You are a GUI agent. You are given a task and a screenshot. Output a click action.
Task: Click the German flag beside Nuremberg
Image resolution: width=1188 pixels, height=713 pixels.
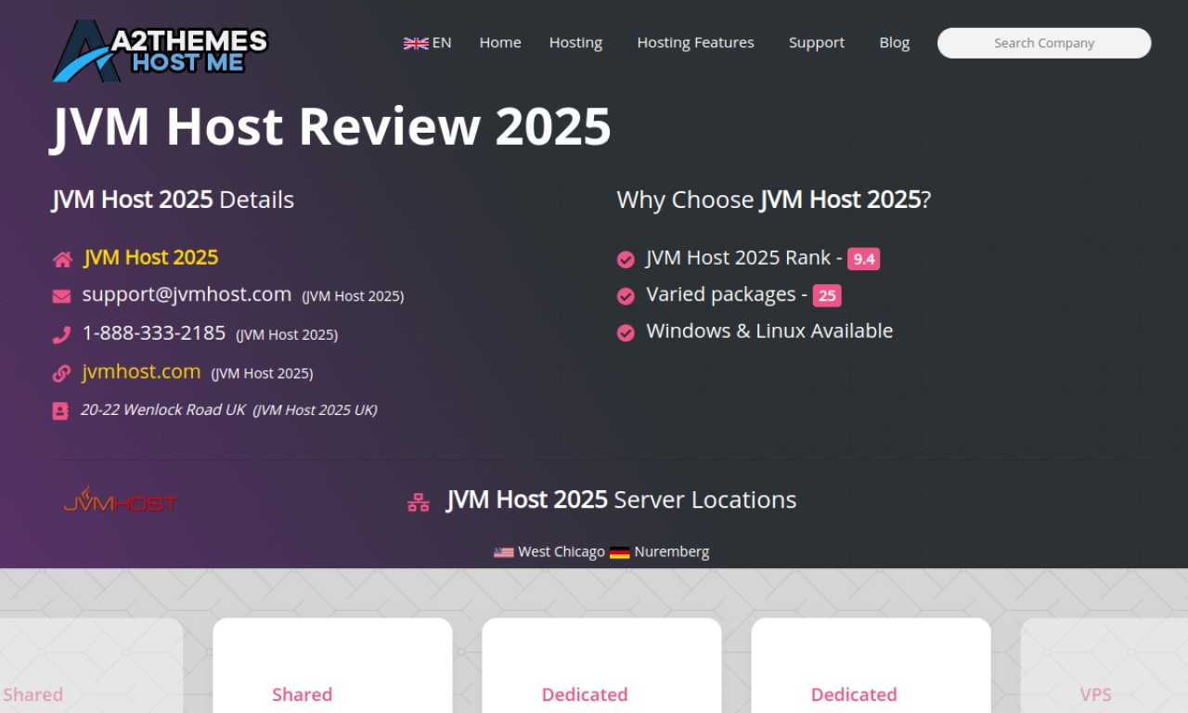pos(620,552)
